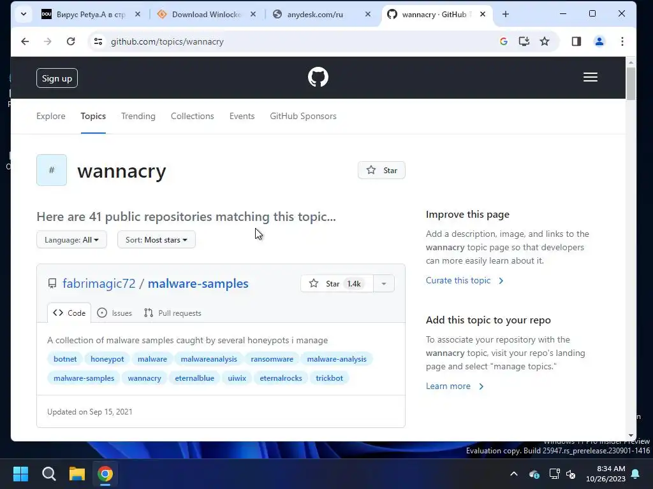This screenshot has height=489, width=653.
Task: Click the Sign up button
Action: point(57,78)
